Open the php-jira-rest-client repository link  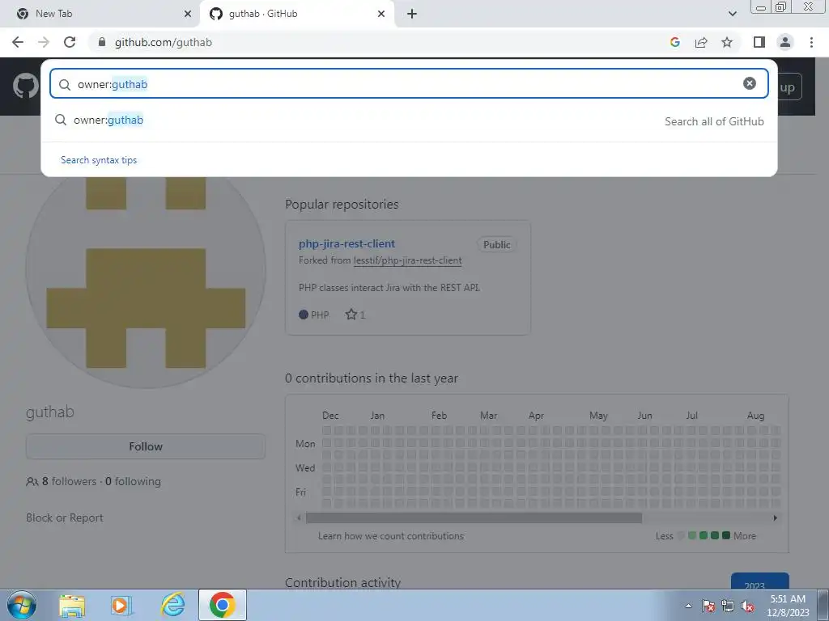tap(346, 243)
